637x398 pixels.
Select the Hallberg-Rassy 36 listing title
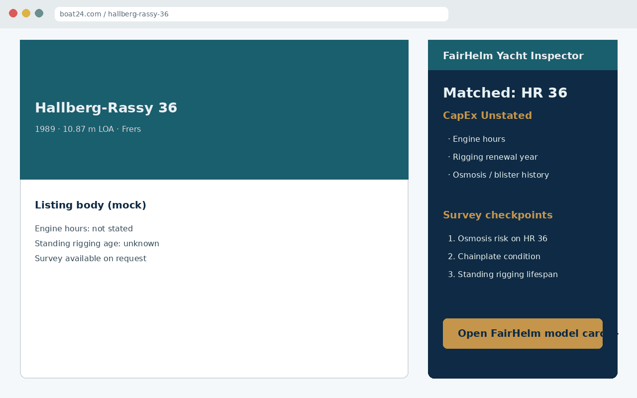(106, 108)
